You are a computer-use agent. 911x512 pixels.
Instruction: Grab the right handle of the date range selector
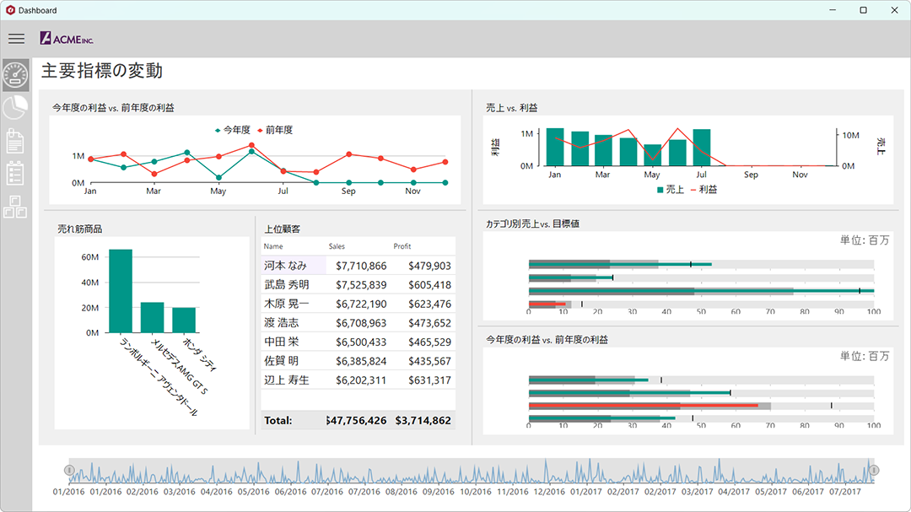tap(874, 470)
